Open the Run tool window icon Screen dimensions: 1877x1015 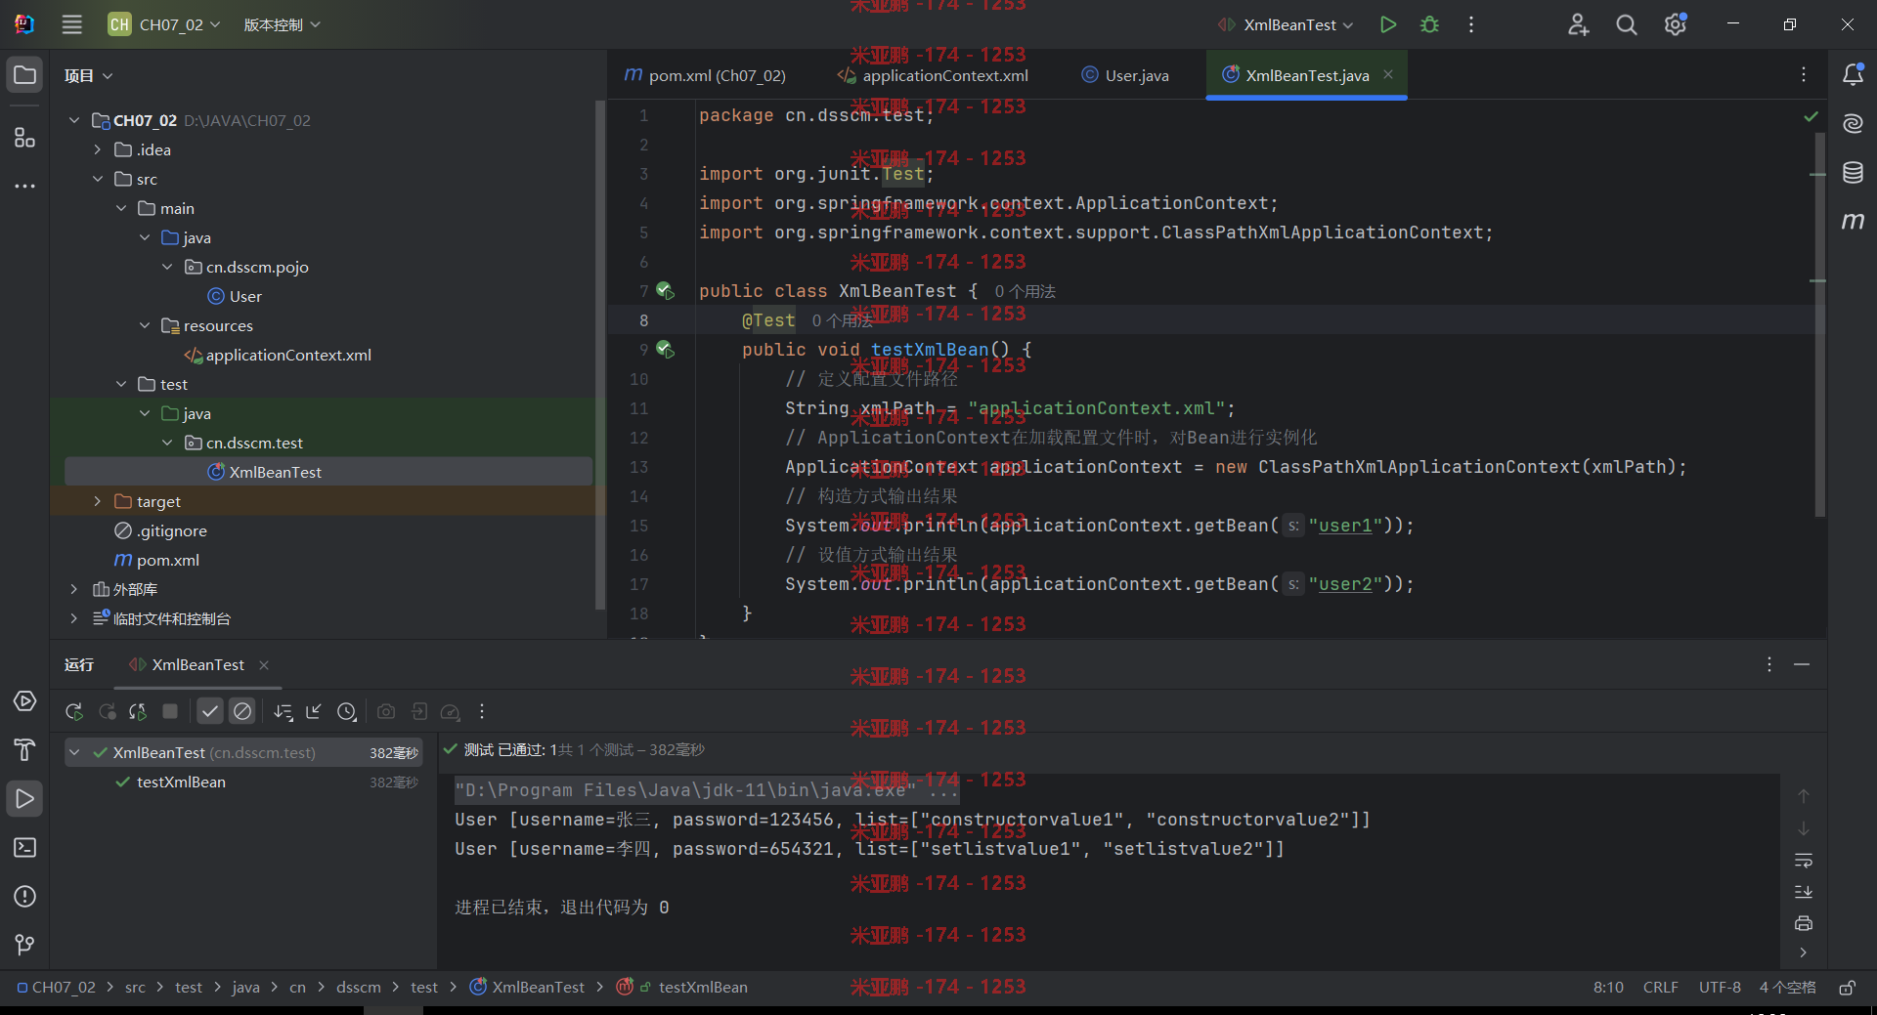pyautogui.click(x=25, y=799)
